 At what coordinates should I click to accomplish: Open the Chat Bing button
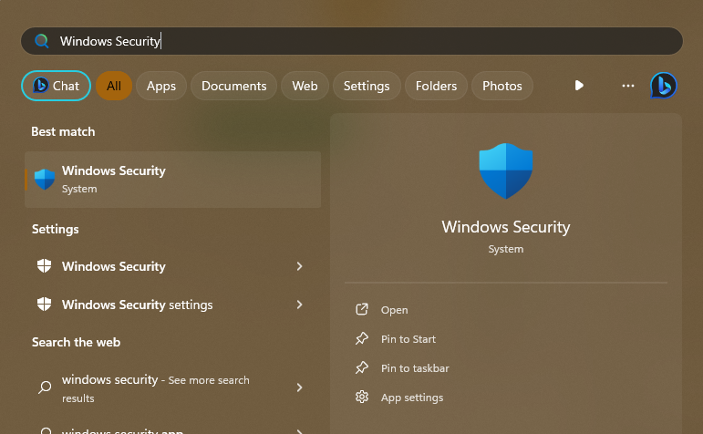pos(56,86)
